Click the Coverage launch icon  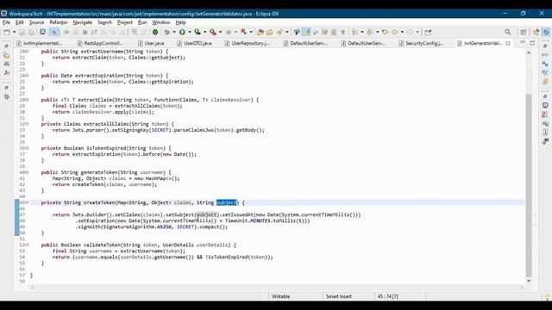tap(198, 32)
